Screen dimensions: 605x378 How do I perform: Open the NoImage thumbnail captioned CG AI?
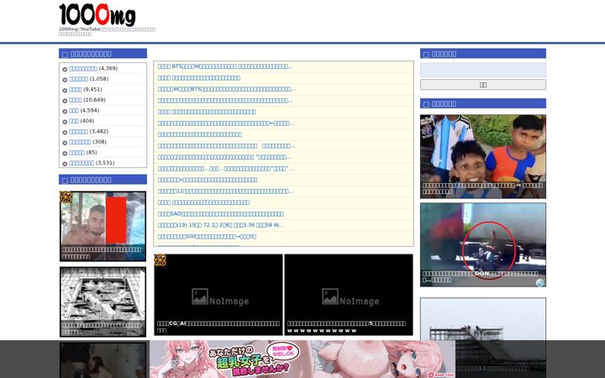pyautogui.click(x=218, y=295)
